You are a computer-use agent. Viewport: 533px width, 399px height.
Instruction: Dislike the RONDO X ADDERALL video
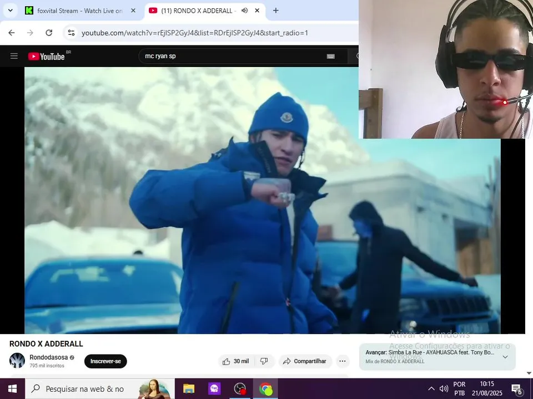264,361
